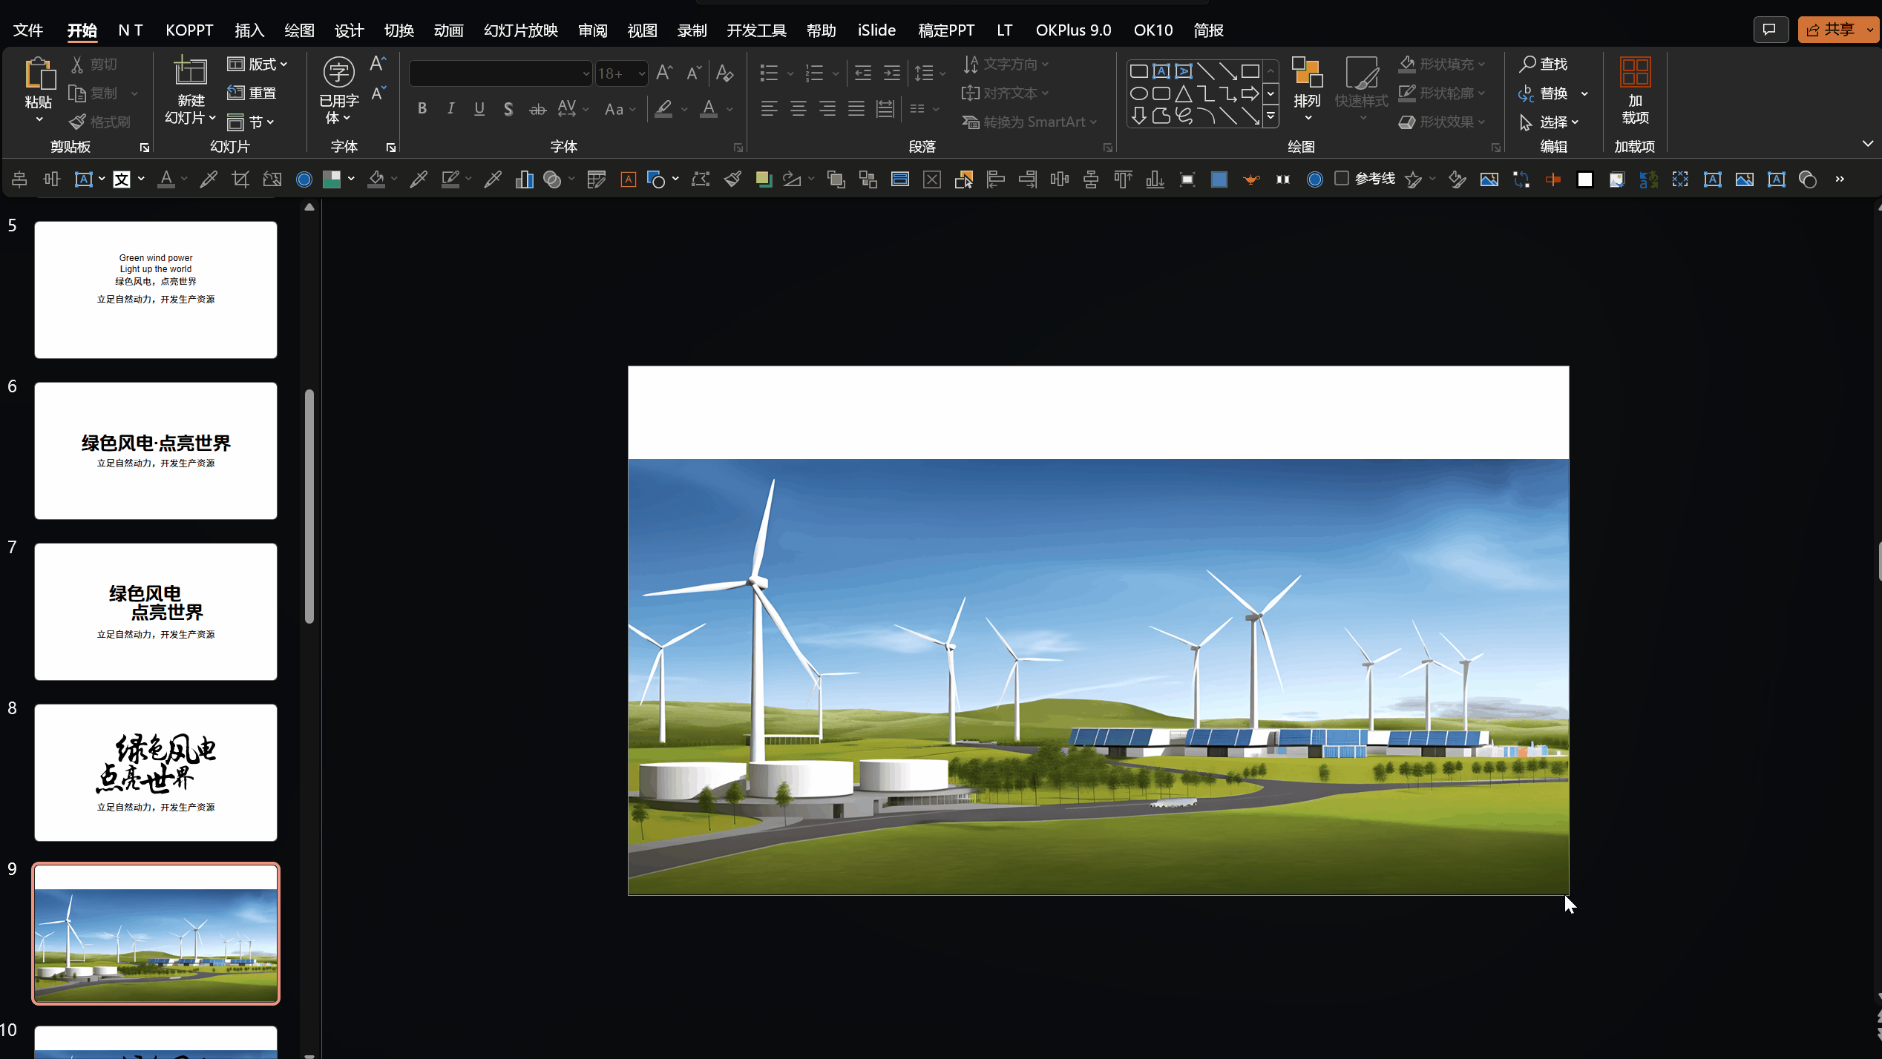The height and width of the screenshot is (1059, 1882).
Task: Collapse the ribbon using the chevron
Action: (1867, 144)
